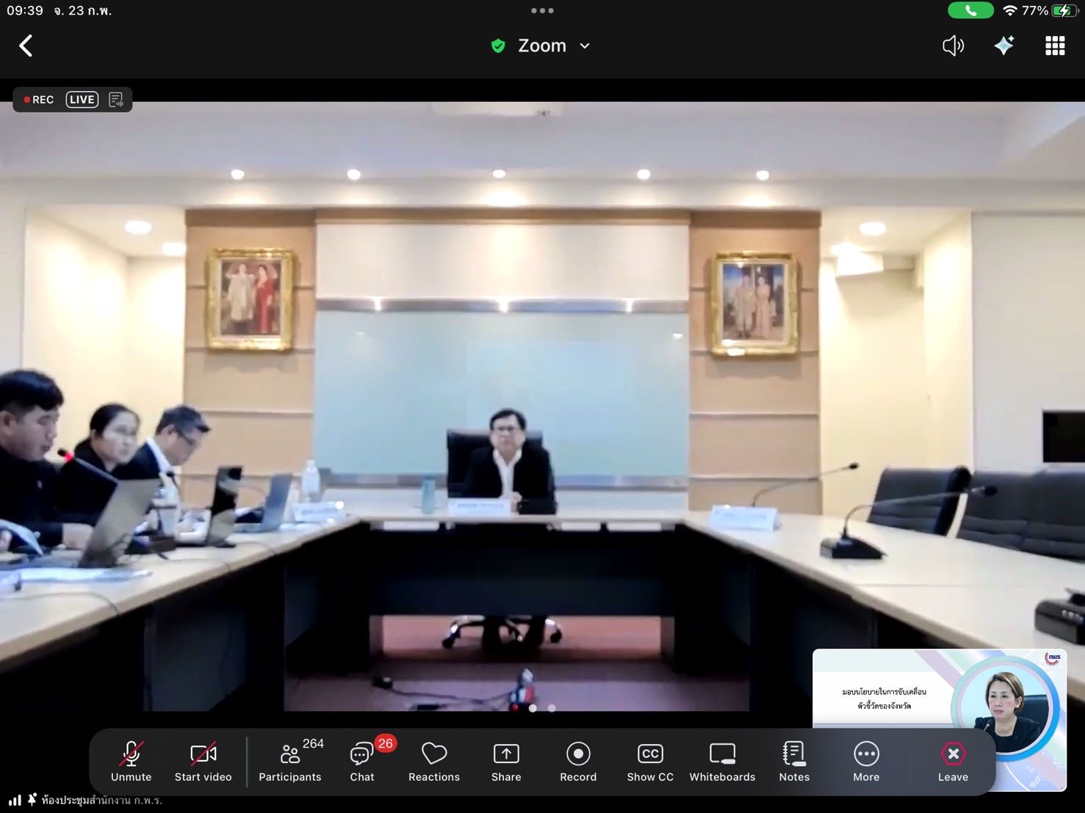The width and height of the screenshot is (1085, 813).
Task: Tap the Share screen icon
Action: coord(506,761)
